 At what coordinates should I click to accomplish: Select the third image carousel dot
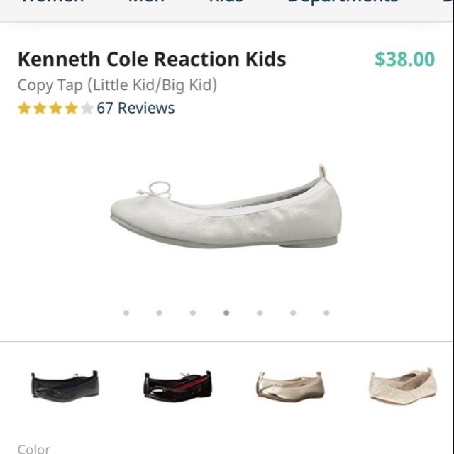click(x=193, y=312)
